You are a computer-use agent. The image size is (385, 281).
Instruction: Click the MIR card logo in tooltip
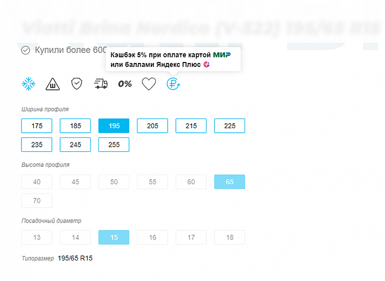(222, 54)
